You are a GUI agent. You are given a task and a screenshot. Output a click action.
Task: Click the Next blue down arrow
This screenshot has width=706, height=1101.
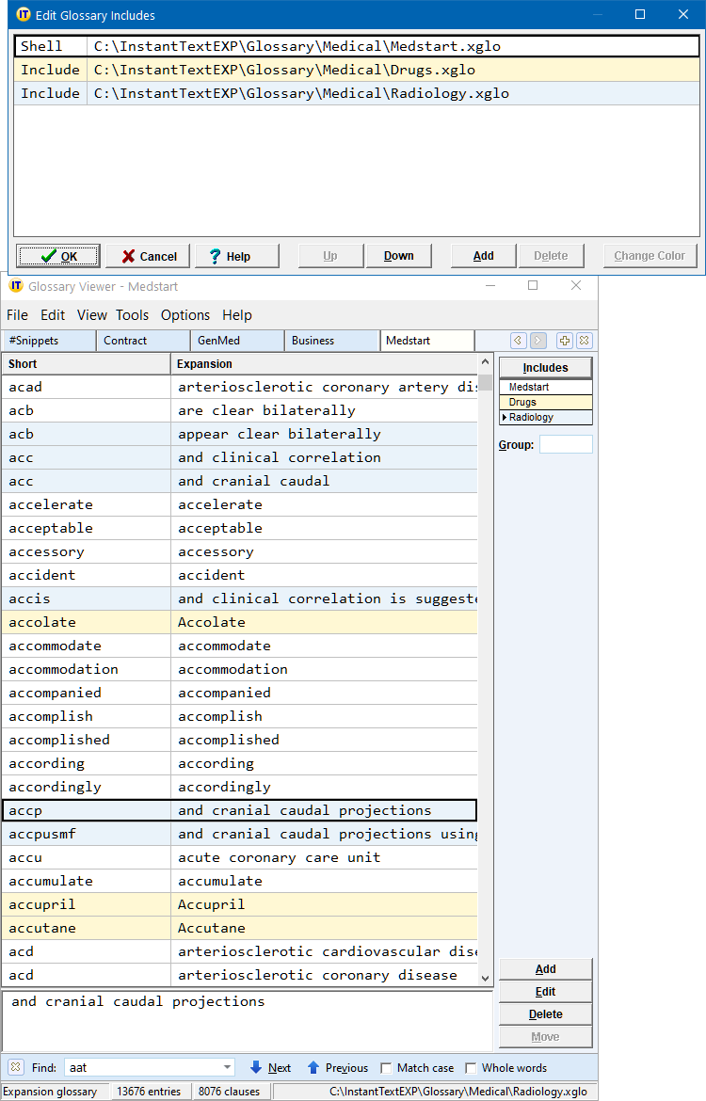(256, 1068)
